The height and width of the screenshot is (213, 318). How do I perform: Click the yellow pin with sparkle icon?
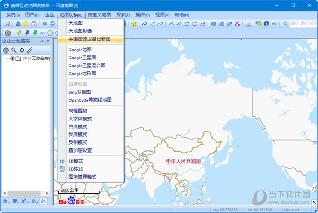[x=134, y=24]
